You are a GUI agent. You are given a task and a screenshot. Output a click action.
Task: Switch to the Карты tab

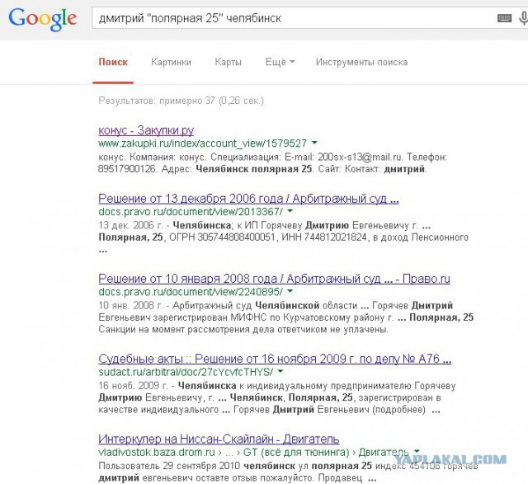pyautogui.click(x=228, y=62)
